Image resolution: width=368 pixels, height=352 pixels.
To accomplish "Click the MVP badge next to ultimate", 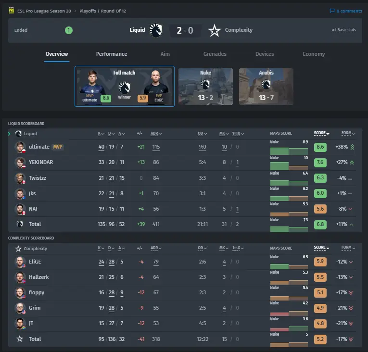I will 58,147.
